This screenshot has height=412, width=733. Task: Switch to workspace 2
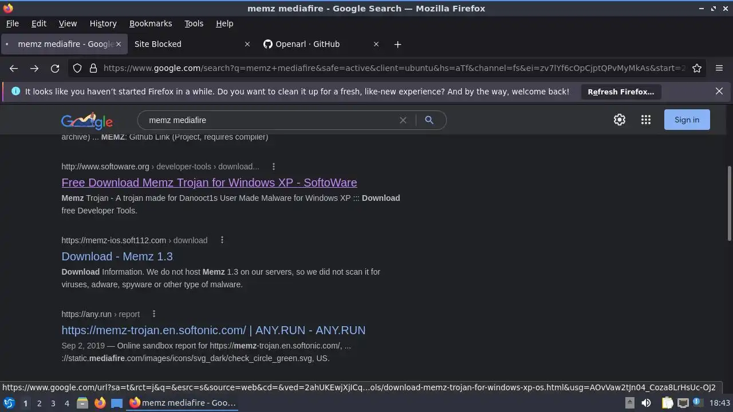39,403
